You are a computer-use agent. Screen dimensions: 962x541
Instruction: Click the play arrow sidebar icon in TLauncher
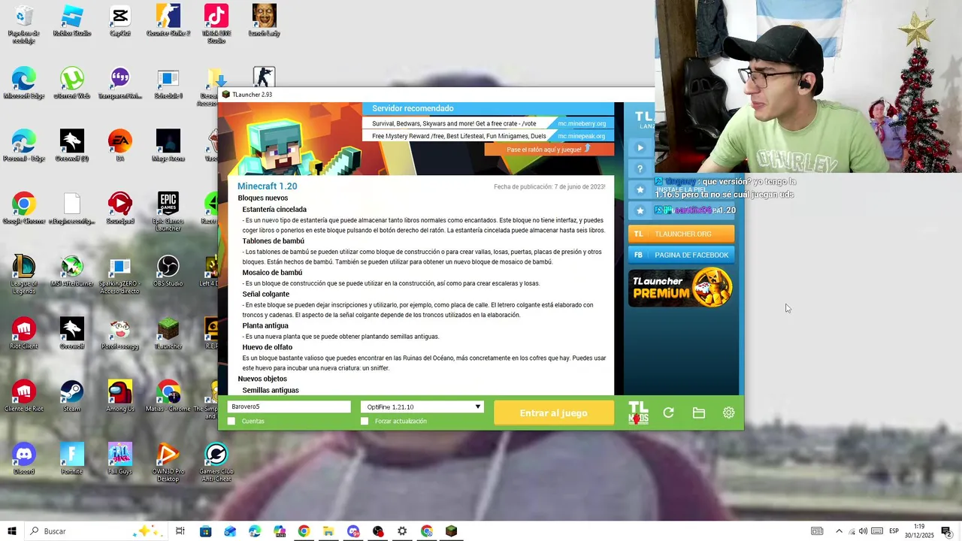coord(640,148)
